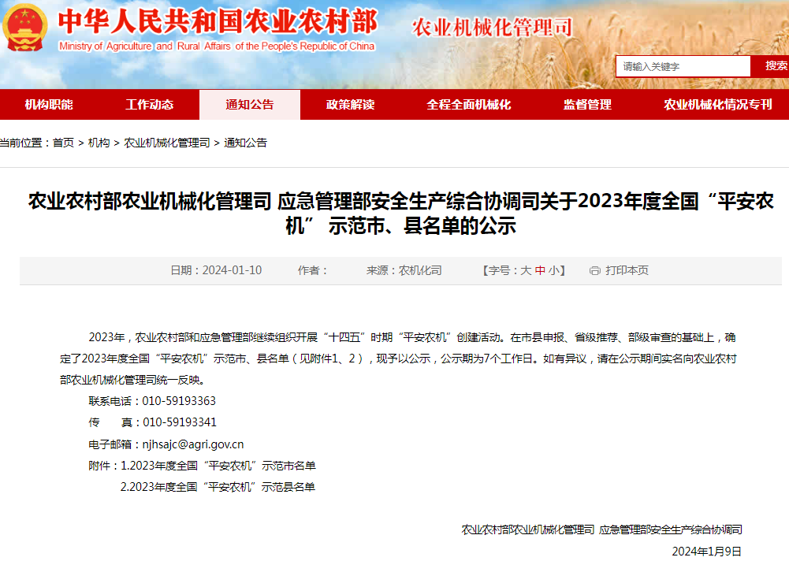789x561 pixels.
Task: Click the 作者： label
Action: tap(313, 271)
